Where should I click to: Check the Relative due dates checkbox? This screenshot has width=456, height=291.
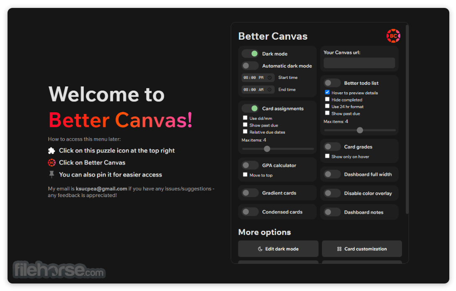pyautogui.click(x=245, y=132)
